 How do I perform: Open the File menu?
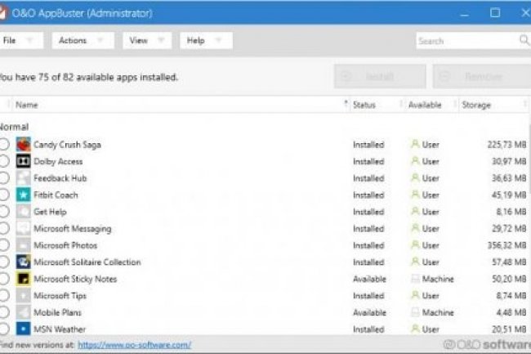tap(19, 40)
